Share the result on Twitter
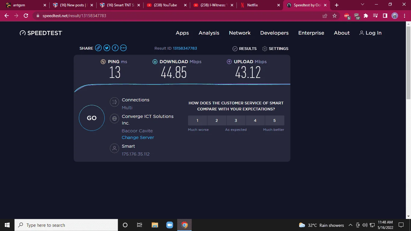Screen dimensions: 411x231 click(x=107, y=48)
